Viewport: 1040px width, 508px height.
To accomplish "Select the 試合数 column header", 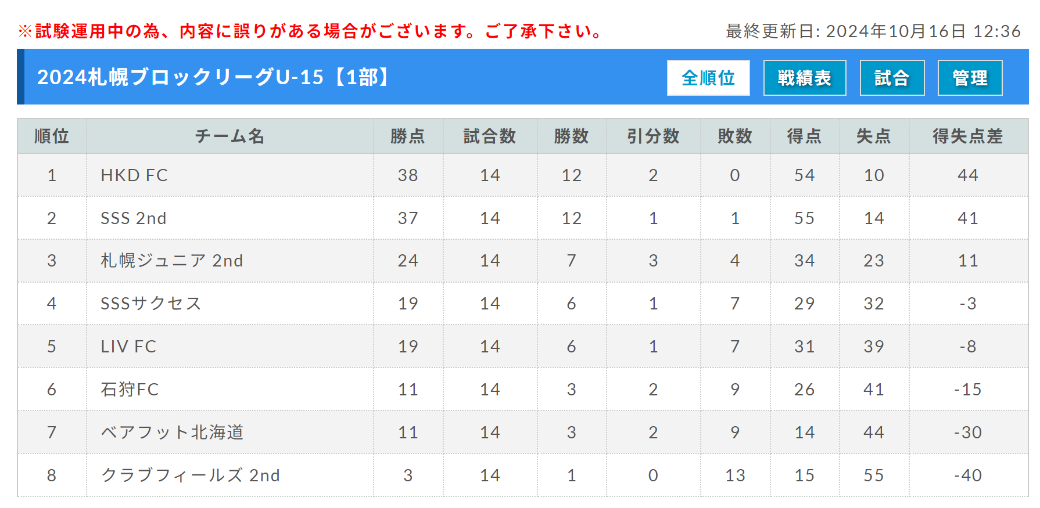I will 490,136.
